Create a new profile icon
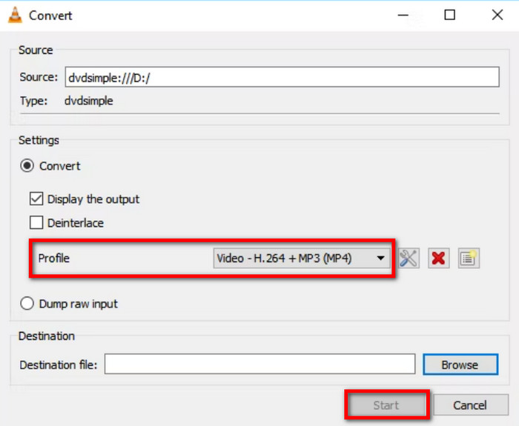The width and height of the screenshot is (519, 426). pos(469,259)
